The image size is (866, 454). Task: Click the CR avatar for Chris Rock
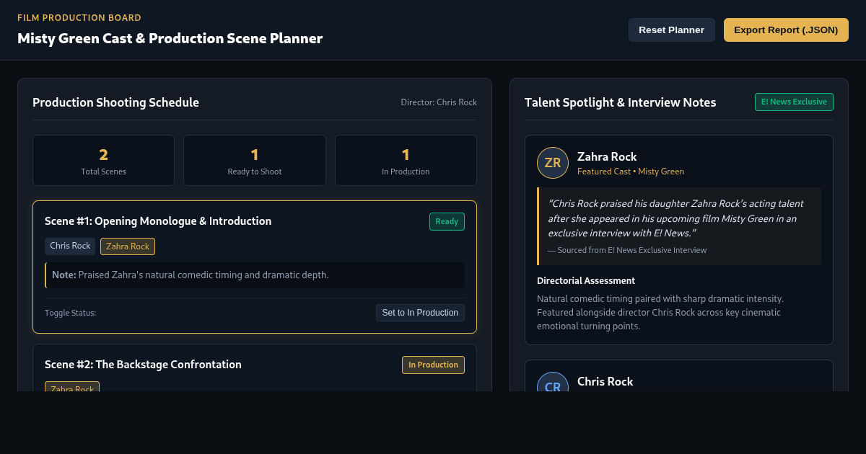coord(553,382)
